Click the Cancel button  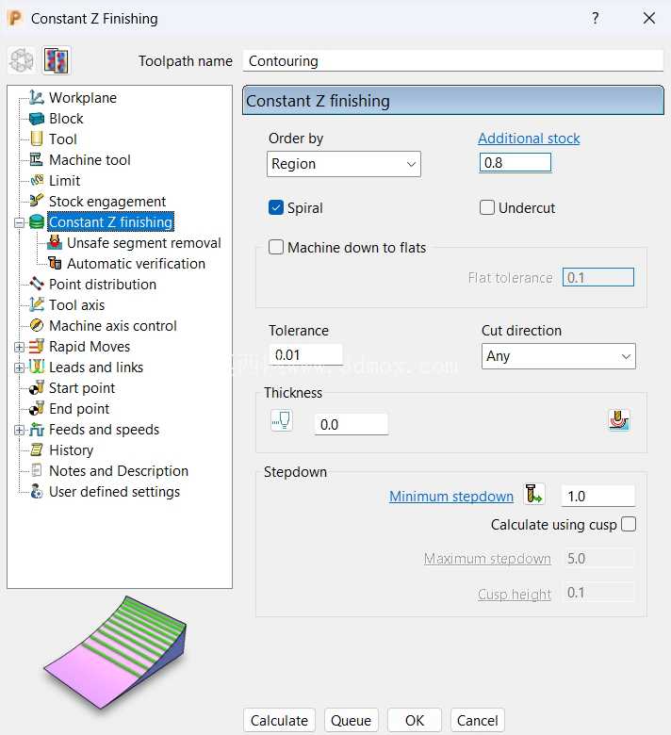[478, 720]
